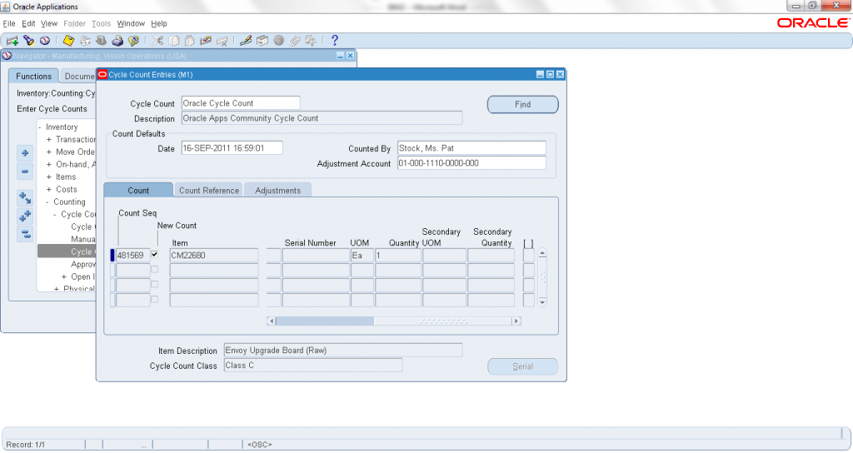Open Window Help question mark icon

pyautogui.click(x=335, y=40)
